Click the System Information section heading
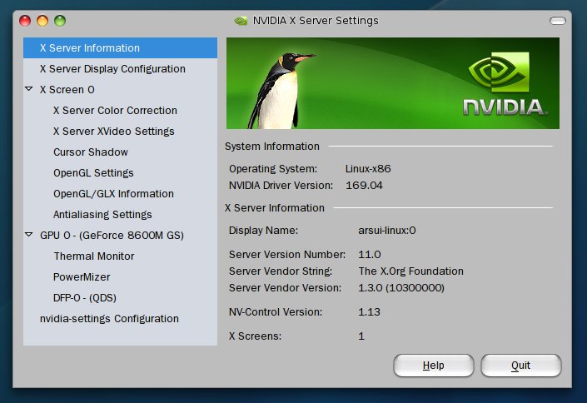The width and height of the screenshot is (587, 403). pos(272,147)
